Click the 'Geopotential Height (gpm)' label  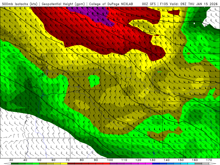(63, 4)
